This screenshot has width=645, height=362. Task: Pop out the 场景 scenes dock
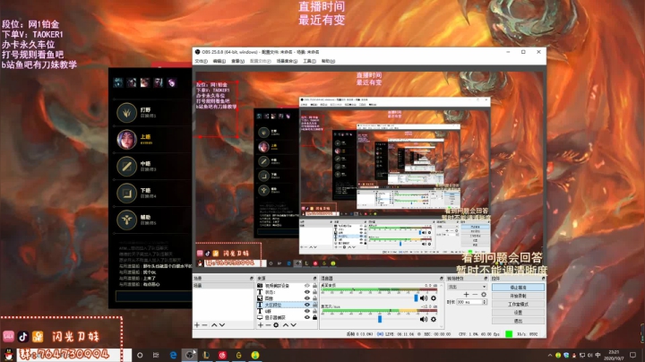(252, 279)
